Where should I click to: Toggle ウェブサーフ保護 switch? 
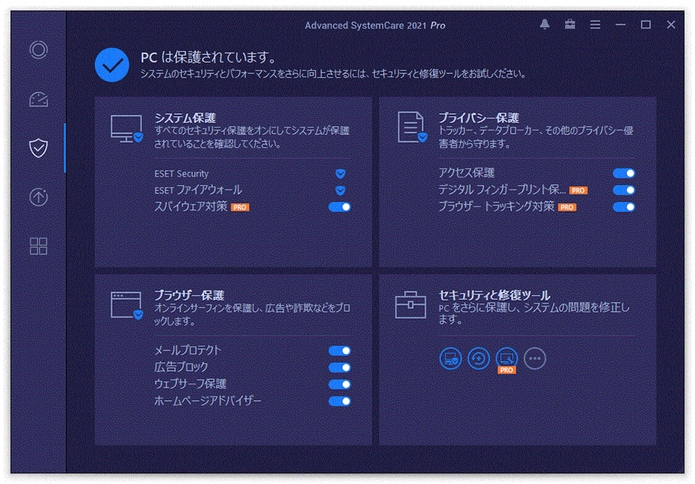click(x=340, y=384)
